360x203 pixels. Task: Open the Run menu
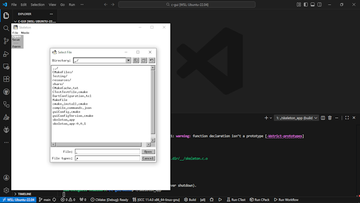coord(72,5)
